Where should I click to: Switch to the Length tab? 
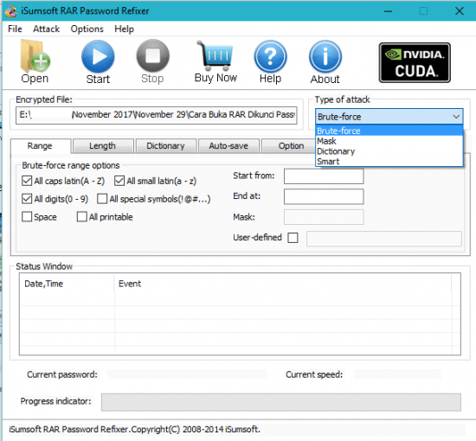[x=103, y=146]
